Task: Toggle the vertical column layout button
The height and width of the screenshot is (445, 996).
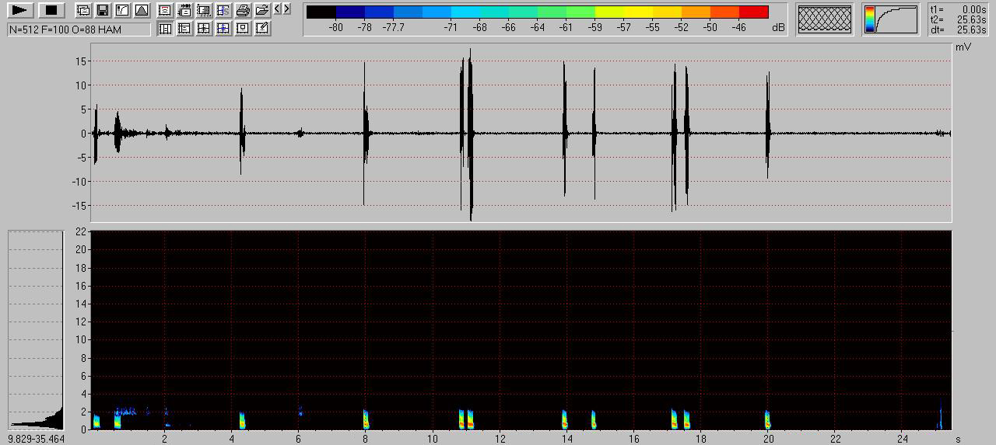Action: (165, 29)
